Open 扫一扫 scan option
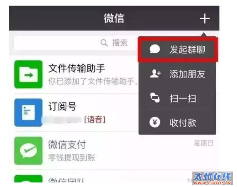The height and width of the screenshot is (187, 237). click(x=177, y=98)
